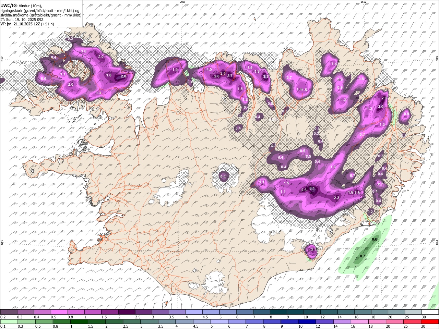Click the '3.3' snowfall value on the map
Image resolution: width=439 pixels, height=329 pixels.
(265, 77)
